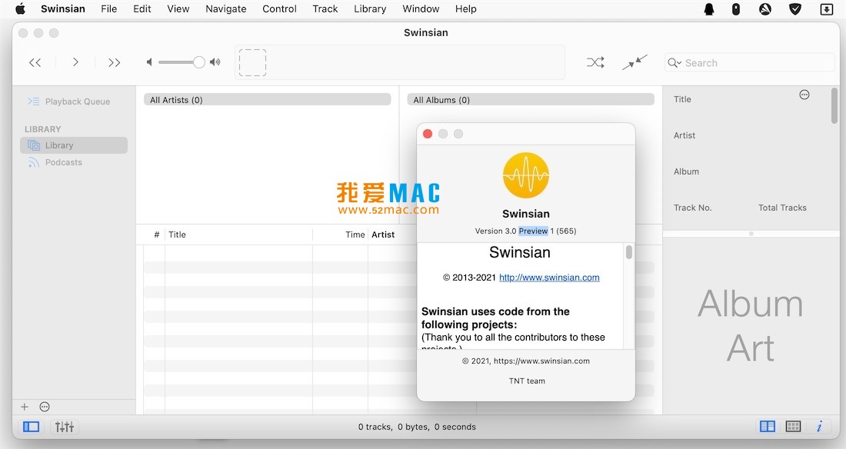Open the equalizer controls
The width and height of the screenshot is (846, 449).
pos(65,427)
